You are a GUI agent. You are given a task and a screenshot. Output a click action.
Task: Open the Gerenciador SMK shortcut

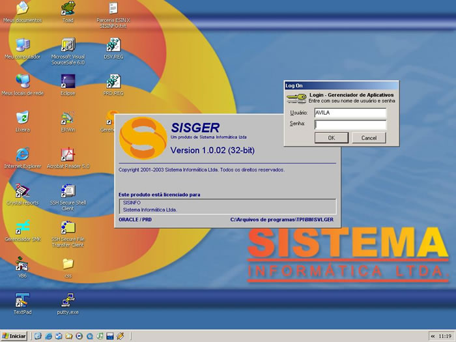point(22,231)
